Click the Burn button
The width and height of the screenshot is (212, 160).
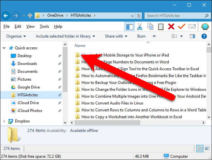pyautogui.click(x=141, y=36)
